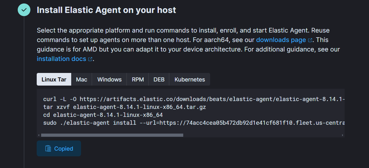Click the code block scroll left arrow
Image resolution: width=369 pixels, height=168 pixels.
pyautogui.click(x=39, y=135)
